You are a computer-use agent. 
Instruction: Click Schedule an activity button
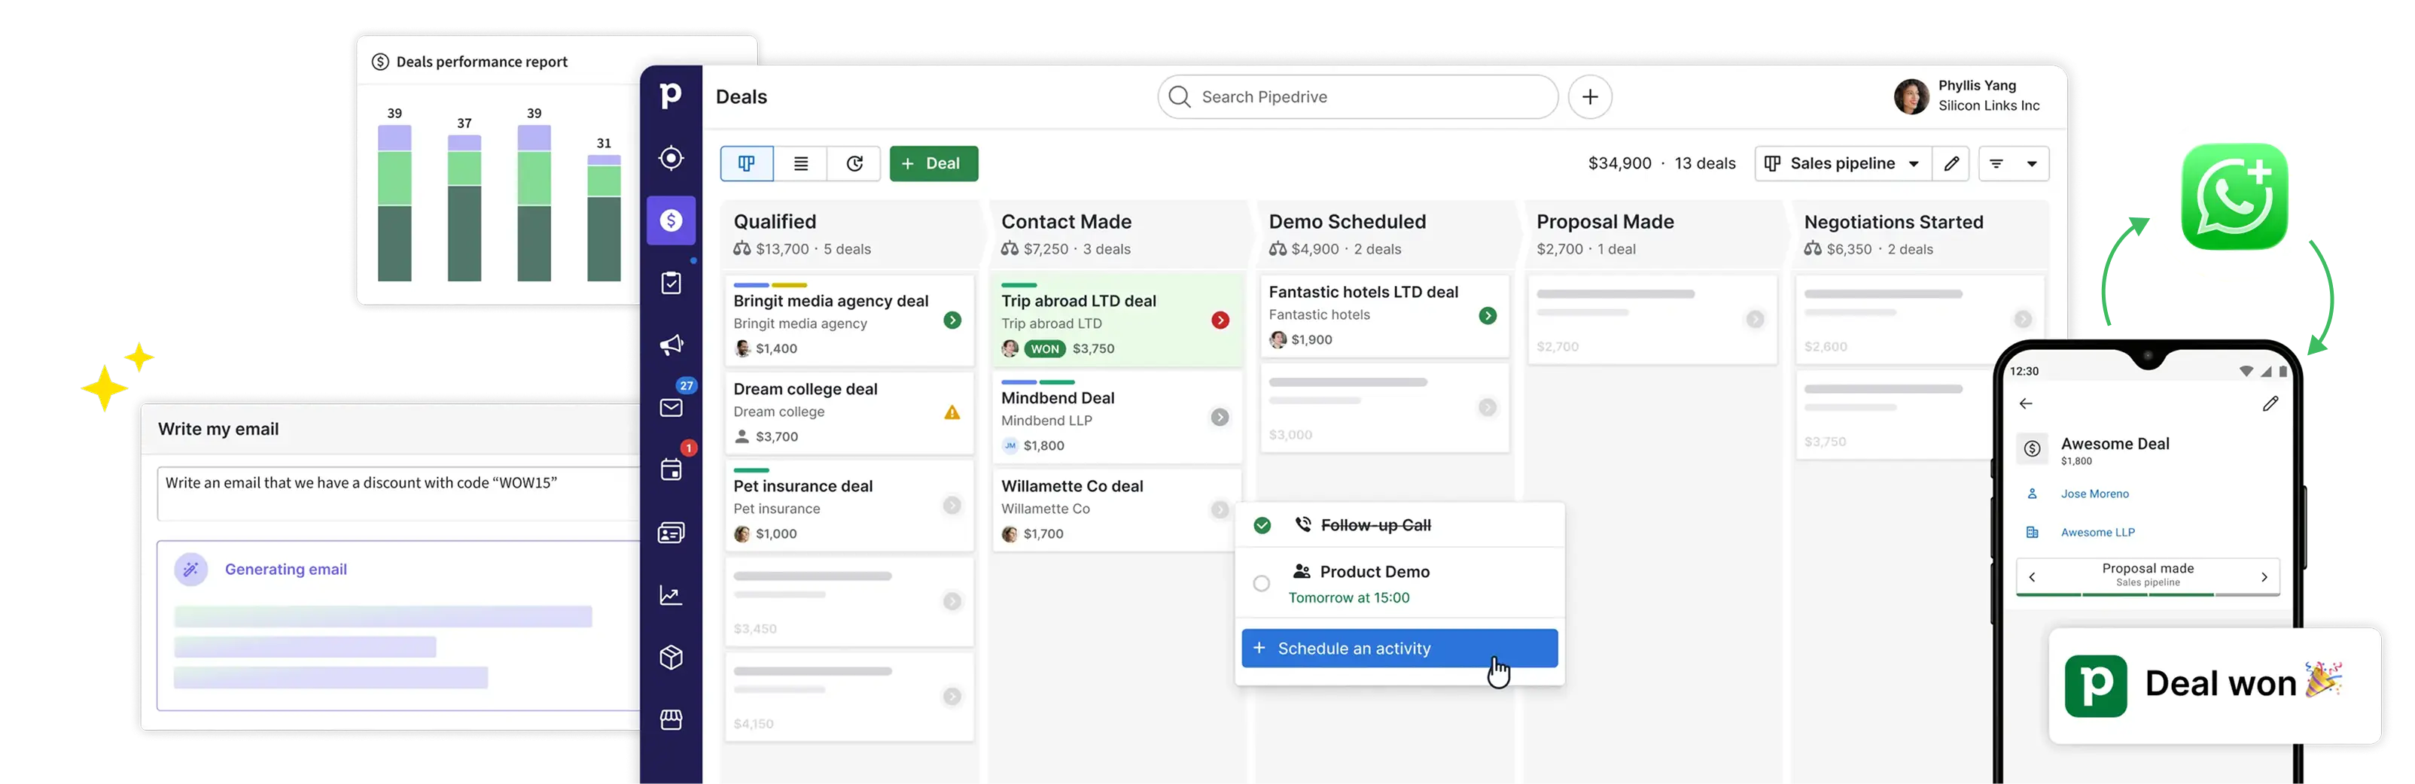tap(1399, 647)
